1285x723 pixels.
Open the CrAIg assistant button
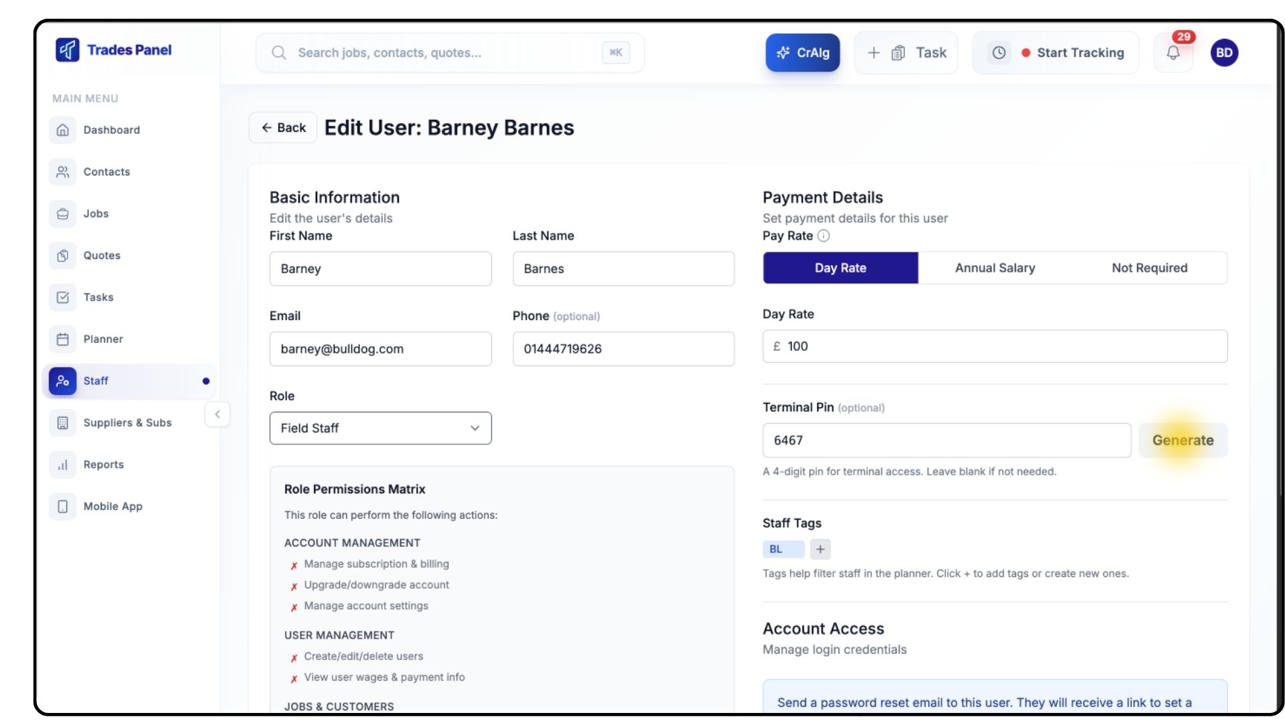(802, 53)
